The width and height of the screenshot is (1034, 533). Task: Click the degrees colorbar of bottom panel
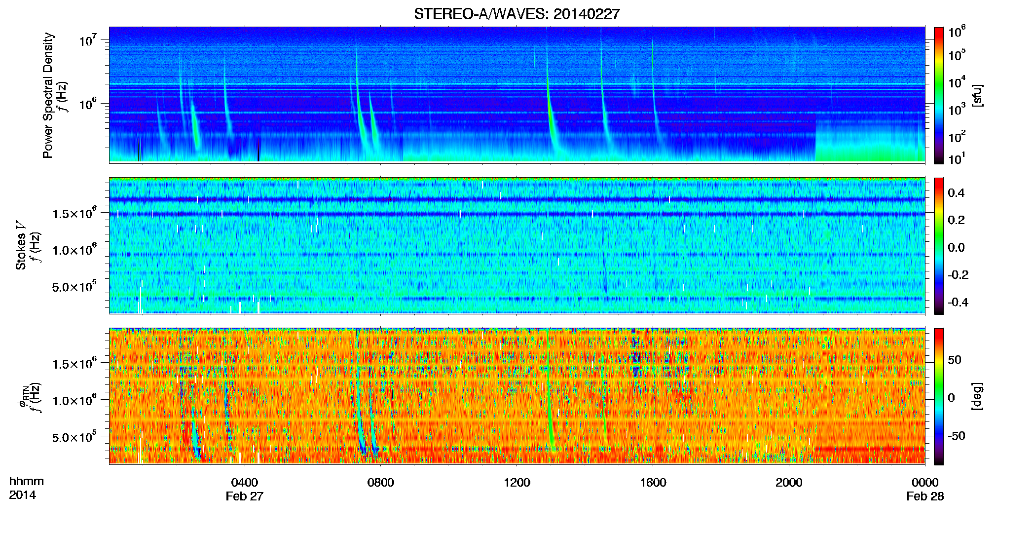point(939,396)
